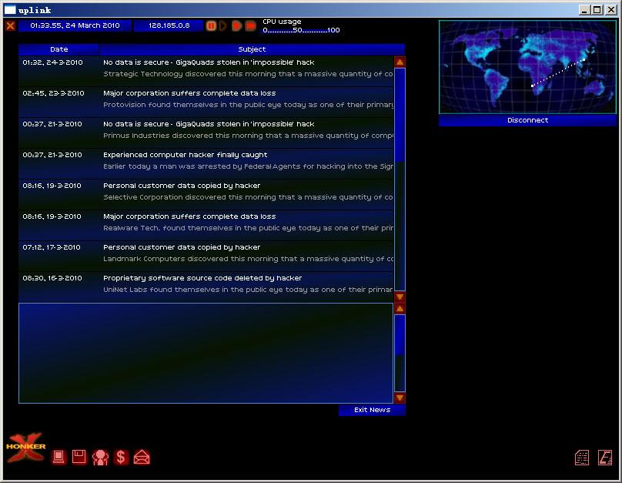This screenshot has height=483, width=622.
Task: Close the uplink window
Action: pyautogui.click(x=611, y=10)
